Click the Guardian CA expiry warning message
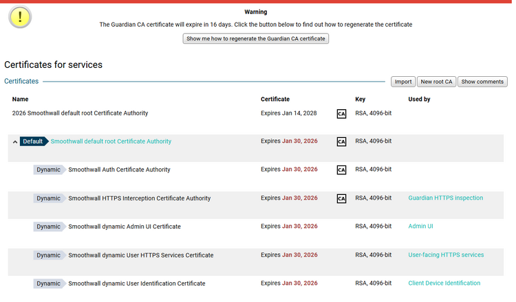 256,25
